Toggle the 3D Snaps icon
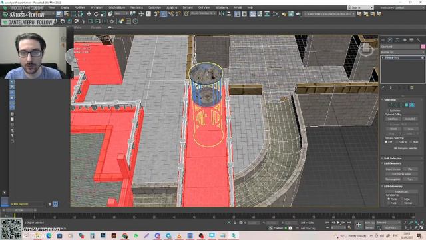The height and width of the screenshot is (240, 426). [156, 14]
